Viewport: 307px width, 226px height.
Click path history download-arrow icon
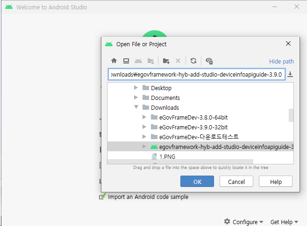pos(290,74)
